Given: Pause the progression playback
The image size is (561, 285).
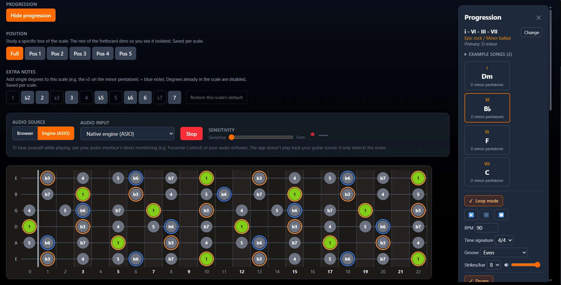Looking at the screenshot, I should pyautogui.click(x=486, y=215).
